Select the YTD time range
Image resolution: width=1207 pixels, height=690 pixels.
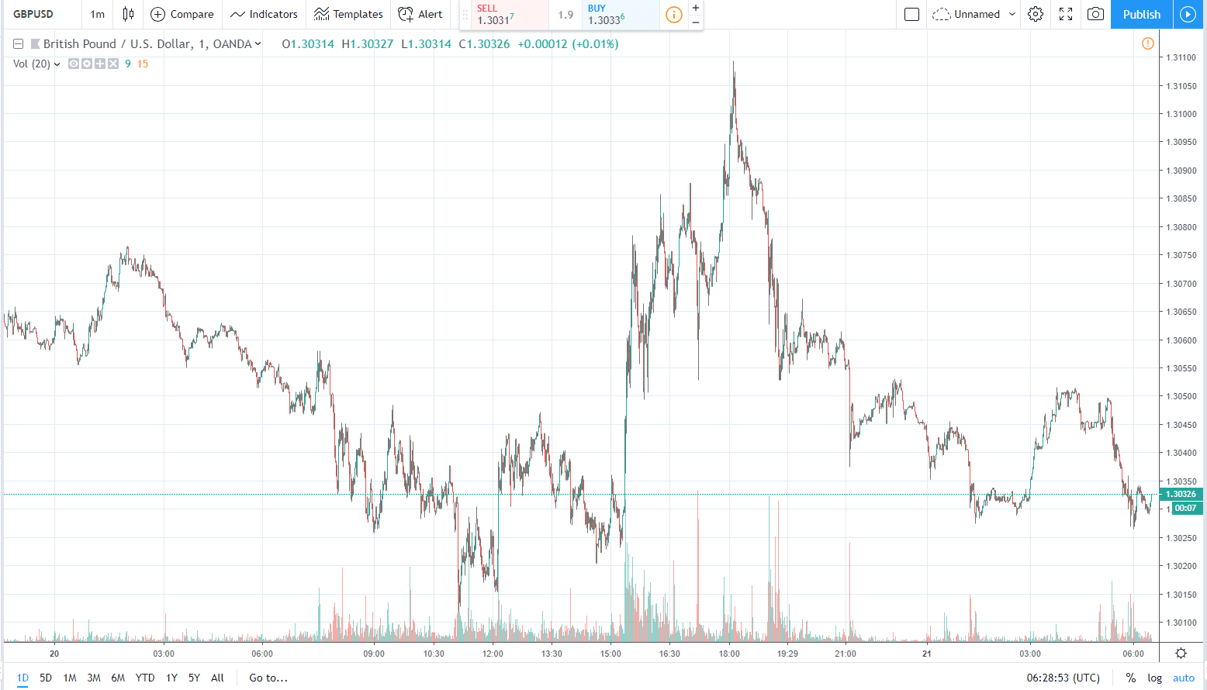coord(145,678)
